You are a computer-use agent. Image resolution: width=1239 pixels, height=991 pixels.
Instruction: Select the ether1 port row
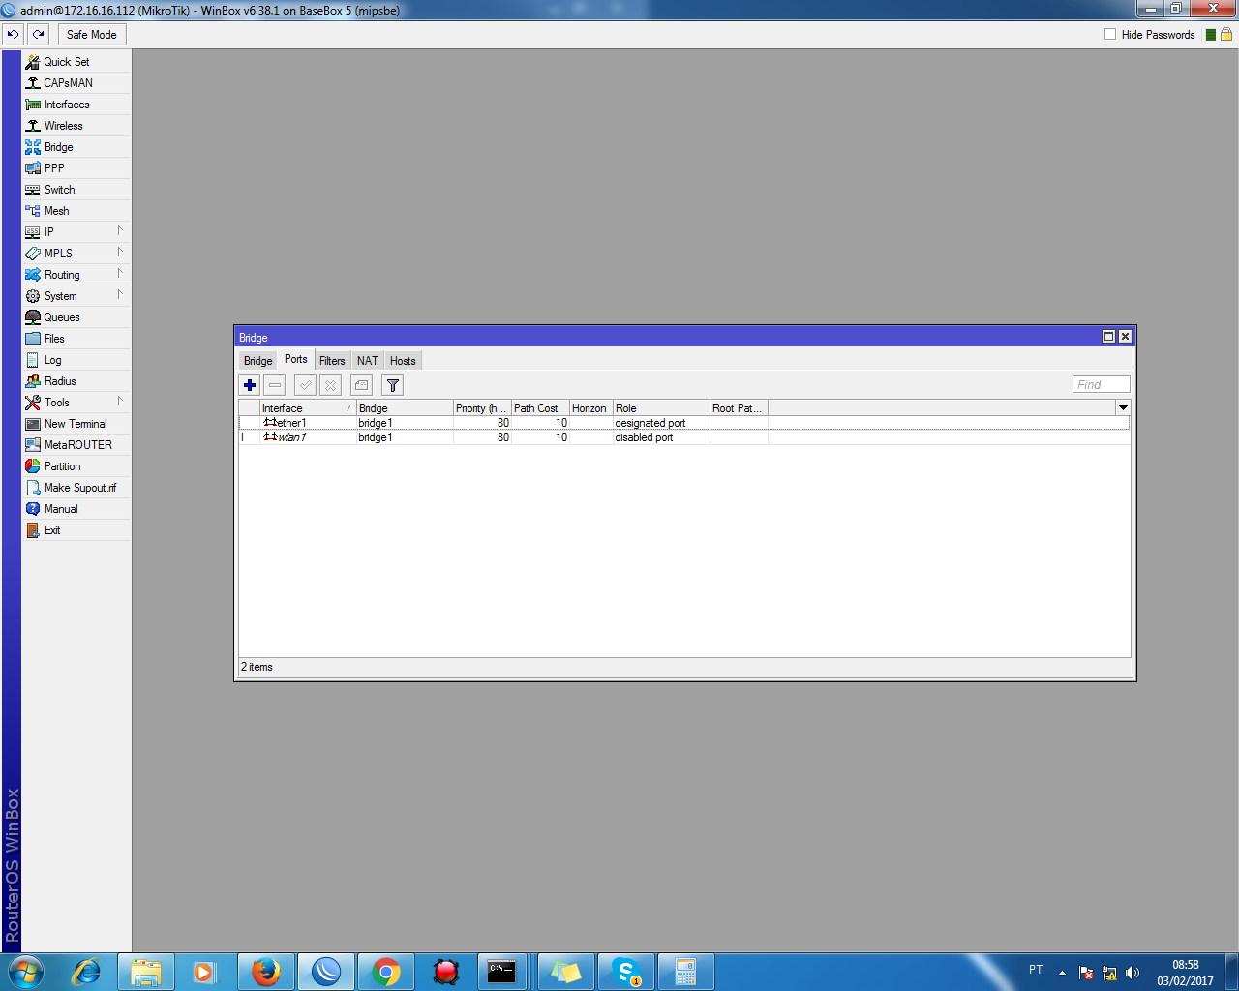684,423
